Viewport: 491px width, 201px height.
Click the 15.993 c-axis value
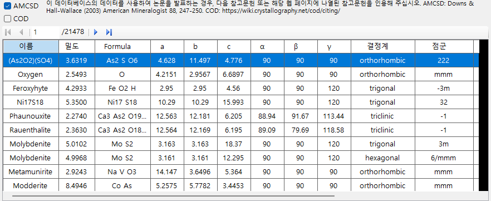point(234,102)
